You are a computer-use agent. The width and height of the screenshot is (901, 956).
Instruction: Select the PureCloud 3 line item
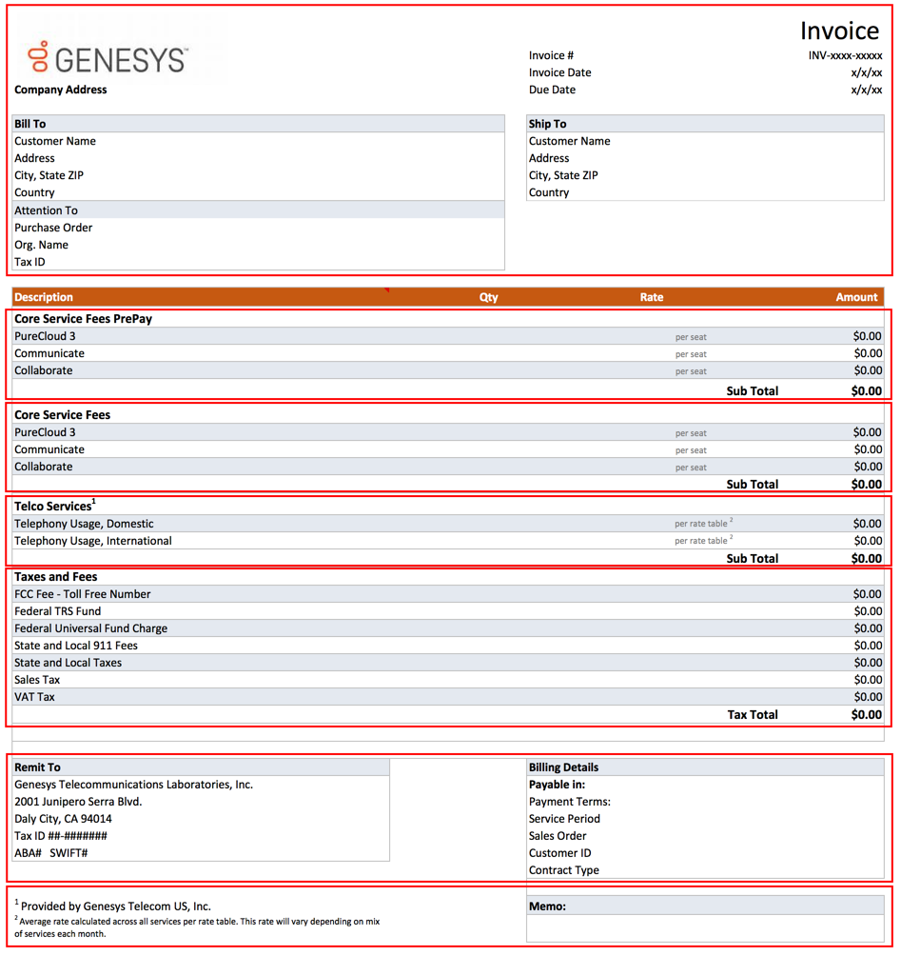point(47,336)
